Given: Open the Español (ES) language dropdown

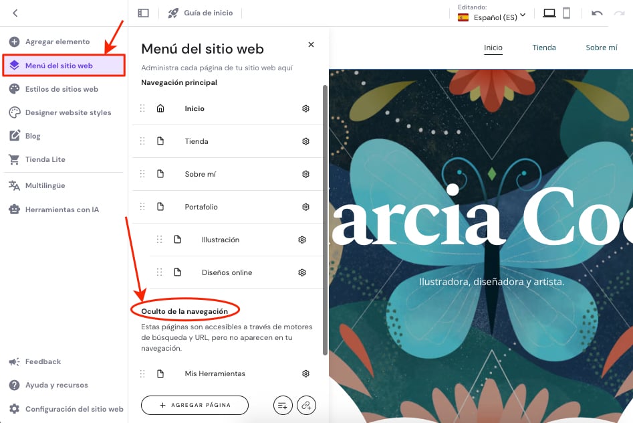Looking at the screenshot, I should [x=492, y=17].
